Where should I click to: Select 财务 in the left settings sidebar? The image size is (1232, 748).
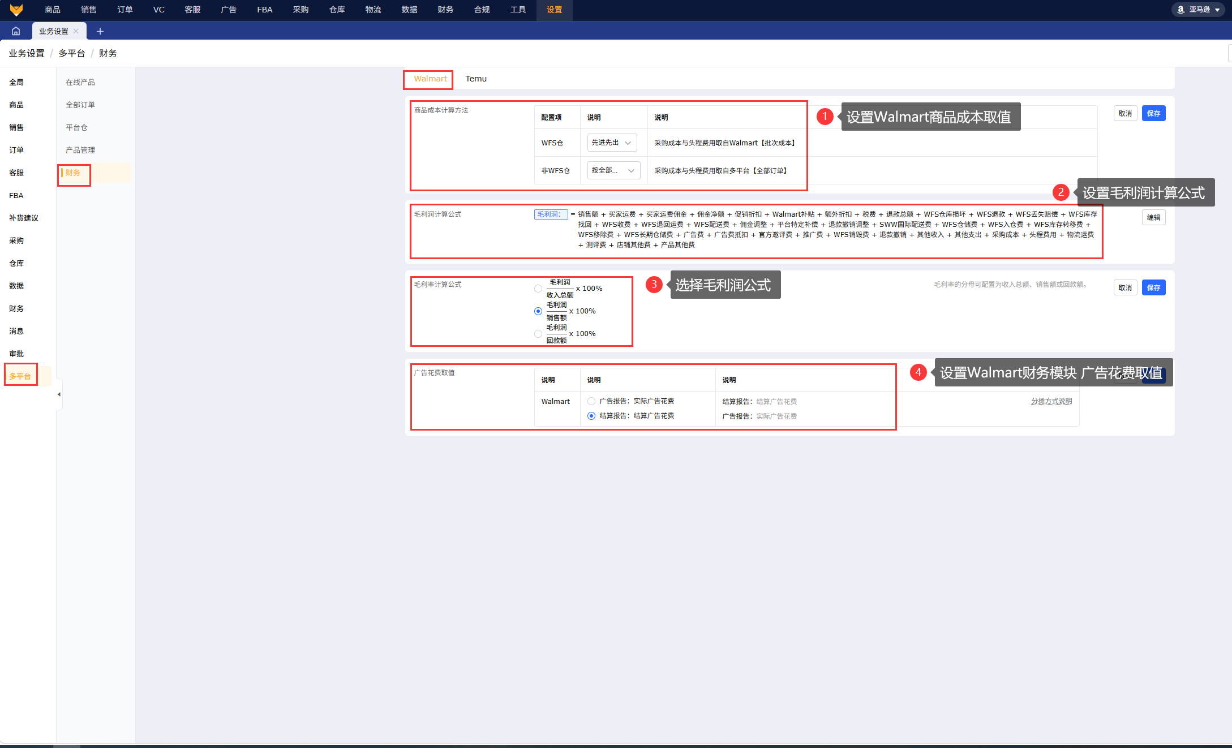pos(16,308)
